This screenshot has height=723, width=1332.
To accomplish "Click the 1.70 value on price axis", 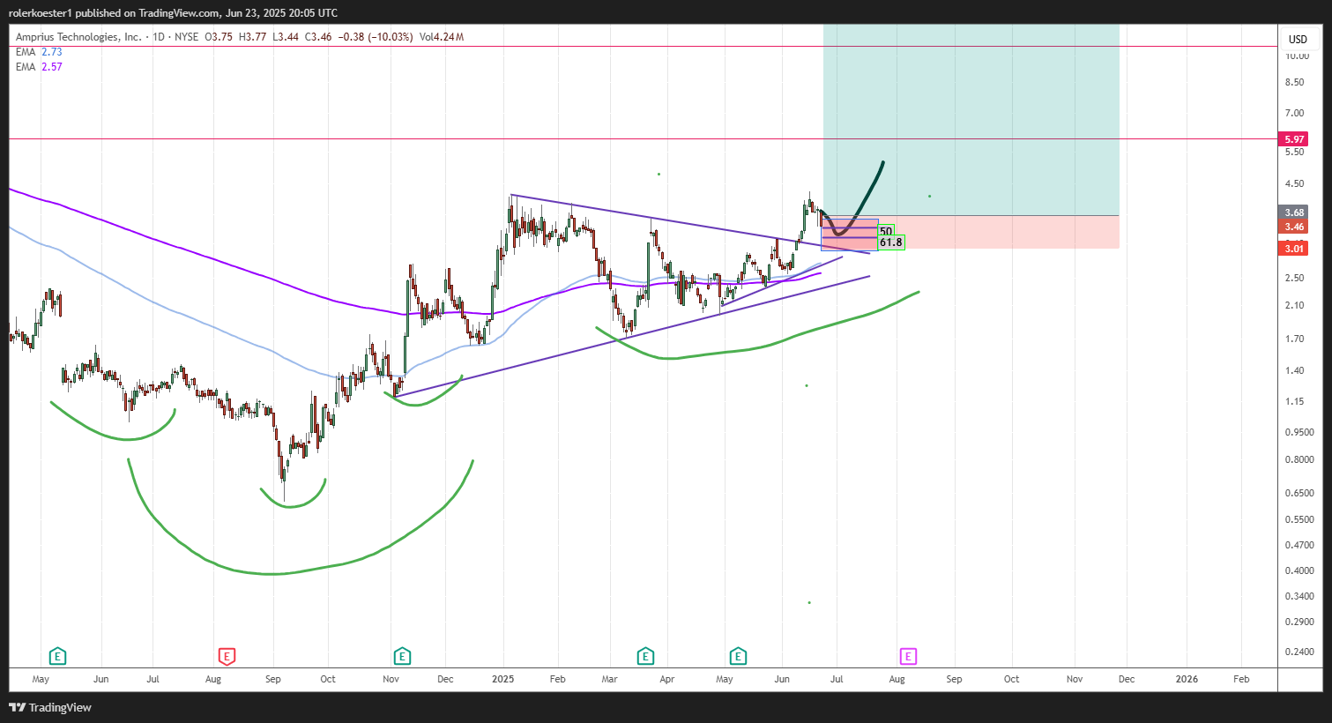I will click(1295, 339).
